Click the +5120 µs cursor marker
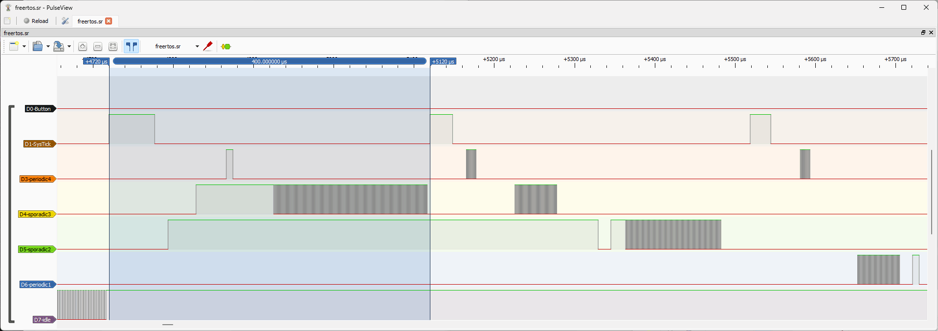 click(x=443, y=62)
